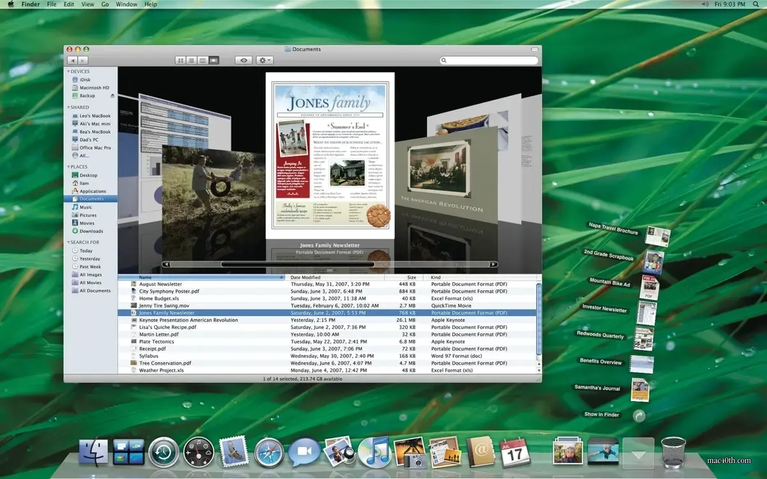The width and height of the screenshot is (767, 479).
Task: Open the Action gear menu
Action: (263, 59)
